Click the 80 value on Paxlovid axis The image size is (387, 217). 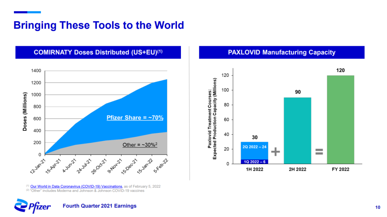point(226,105)
